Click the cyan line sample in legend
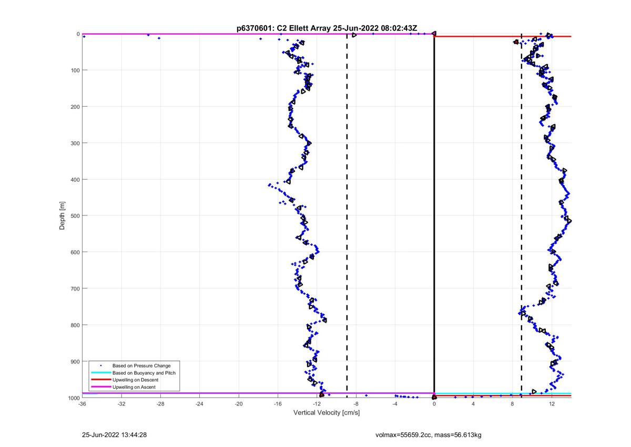 [100, 373]
